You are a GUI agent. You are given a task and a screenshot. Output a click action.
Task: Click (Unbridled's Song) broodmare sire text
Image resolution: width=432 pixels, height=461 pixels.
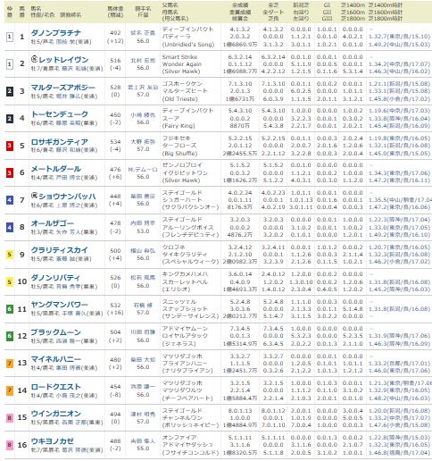click(188, 45)
